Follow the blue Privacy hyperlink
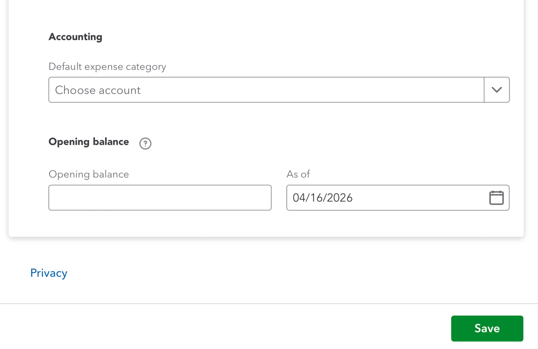 [x=48, y=273]
